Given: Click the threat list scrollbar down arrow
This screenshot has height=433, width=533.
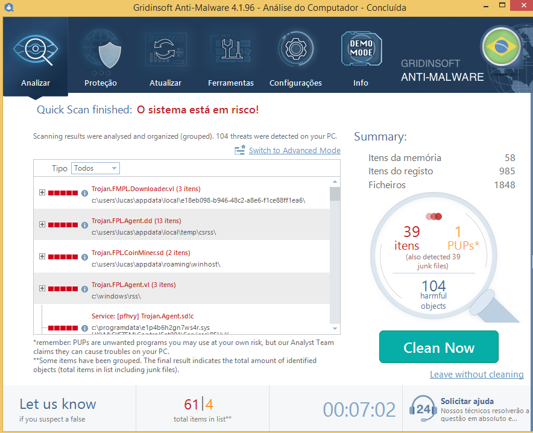Looking at the screenshot, I should click(335, 328).
